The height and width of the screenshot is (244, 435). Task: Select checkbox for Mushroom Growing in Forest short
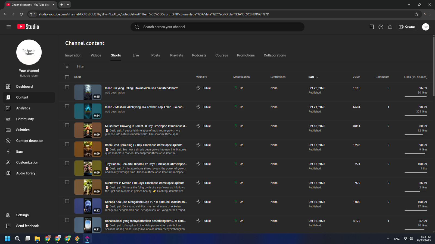[67, 125]
